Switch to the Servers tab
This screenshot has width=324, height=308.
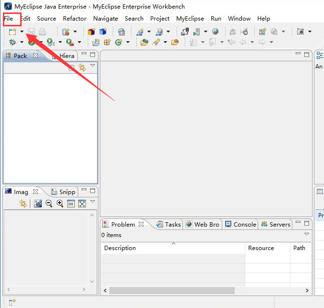(x=276, y=224)
